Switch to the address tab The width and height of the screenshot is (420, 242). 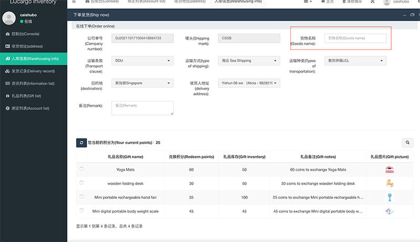[x=190, y=2]
